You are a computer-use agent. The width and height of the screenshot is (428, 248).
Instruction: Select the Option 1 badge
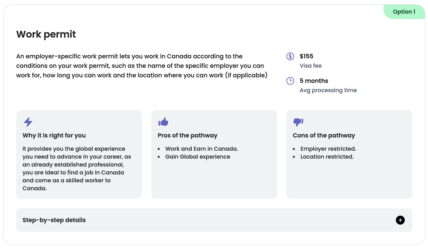click(x=404, y=12)
